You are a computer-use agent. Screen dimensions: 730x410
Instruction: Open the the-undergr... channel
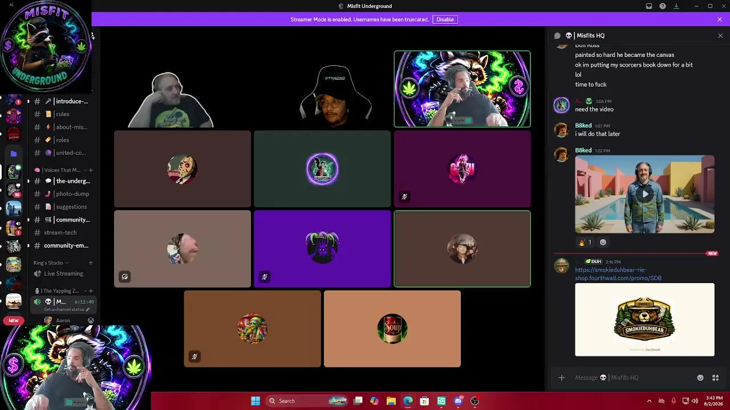pos(62,181)
